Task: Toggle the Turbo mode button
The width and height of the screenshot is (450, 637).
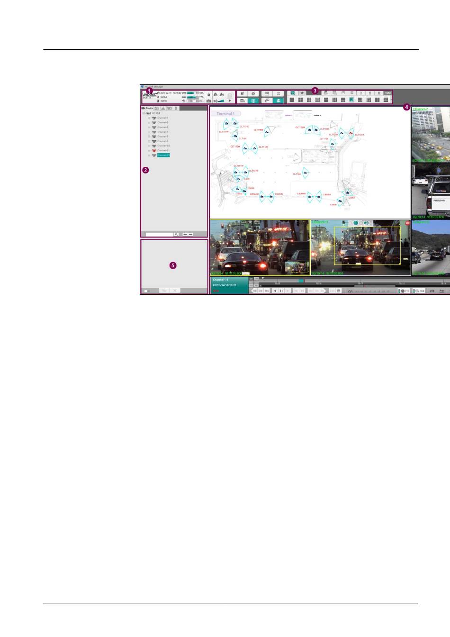Action: click(387, 93)
